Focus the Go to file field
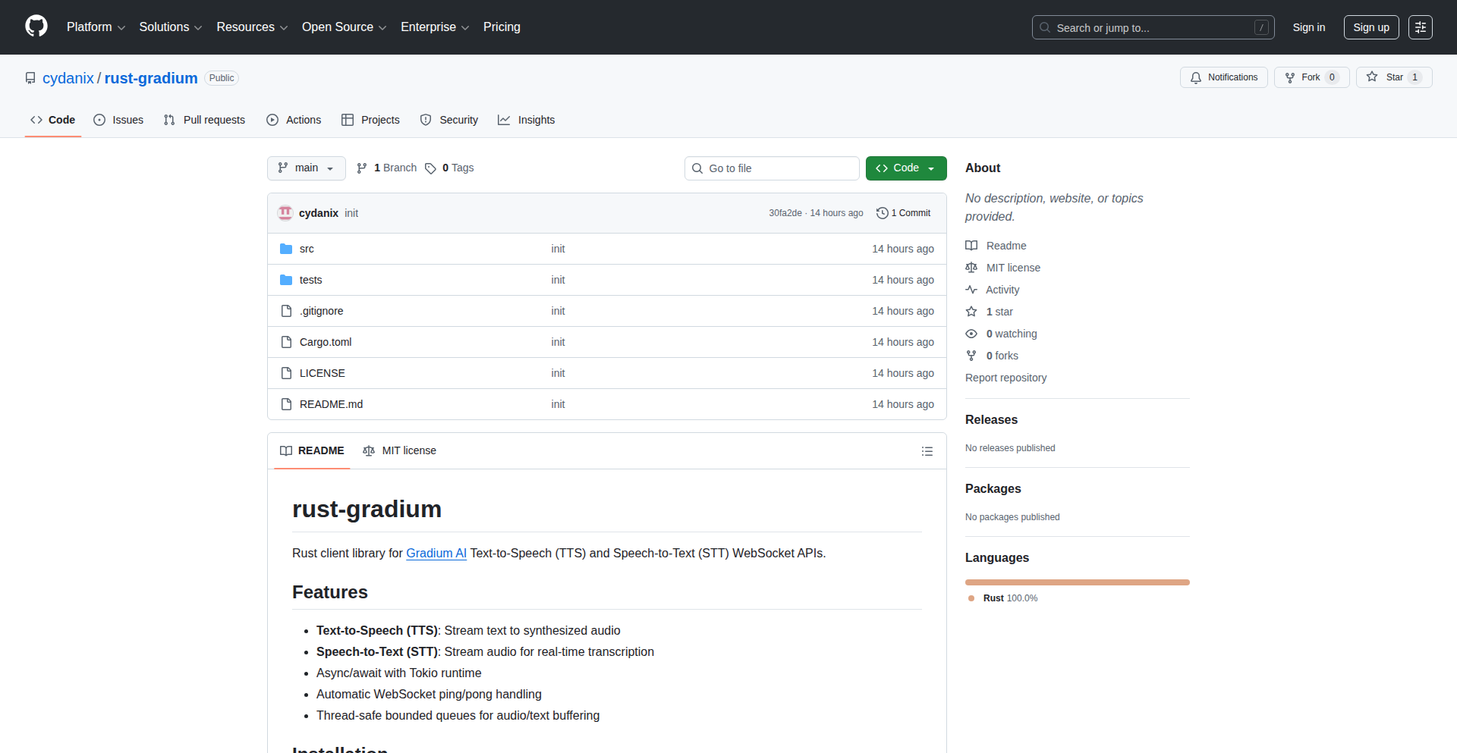 click(x=772, y=168)
